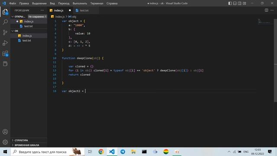Open the Правка menu
This screenshot has height=156, width=277.
[x=24, y=3]
